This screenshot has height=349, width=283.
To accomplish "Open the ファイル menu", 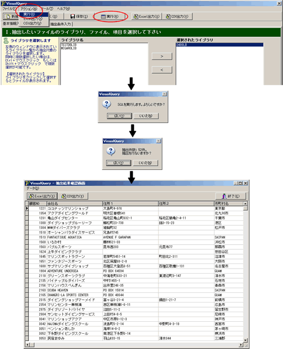I will tap(9, 8).
